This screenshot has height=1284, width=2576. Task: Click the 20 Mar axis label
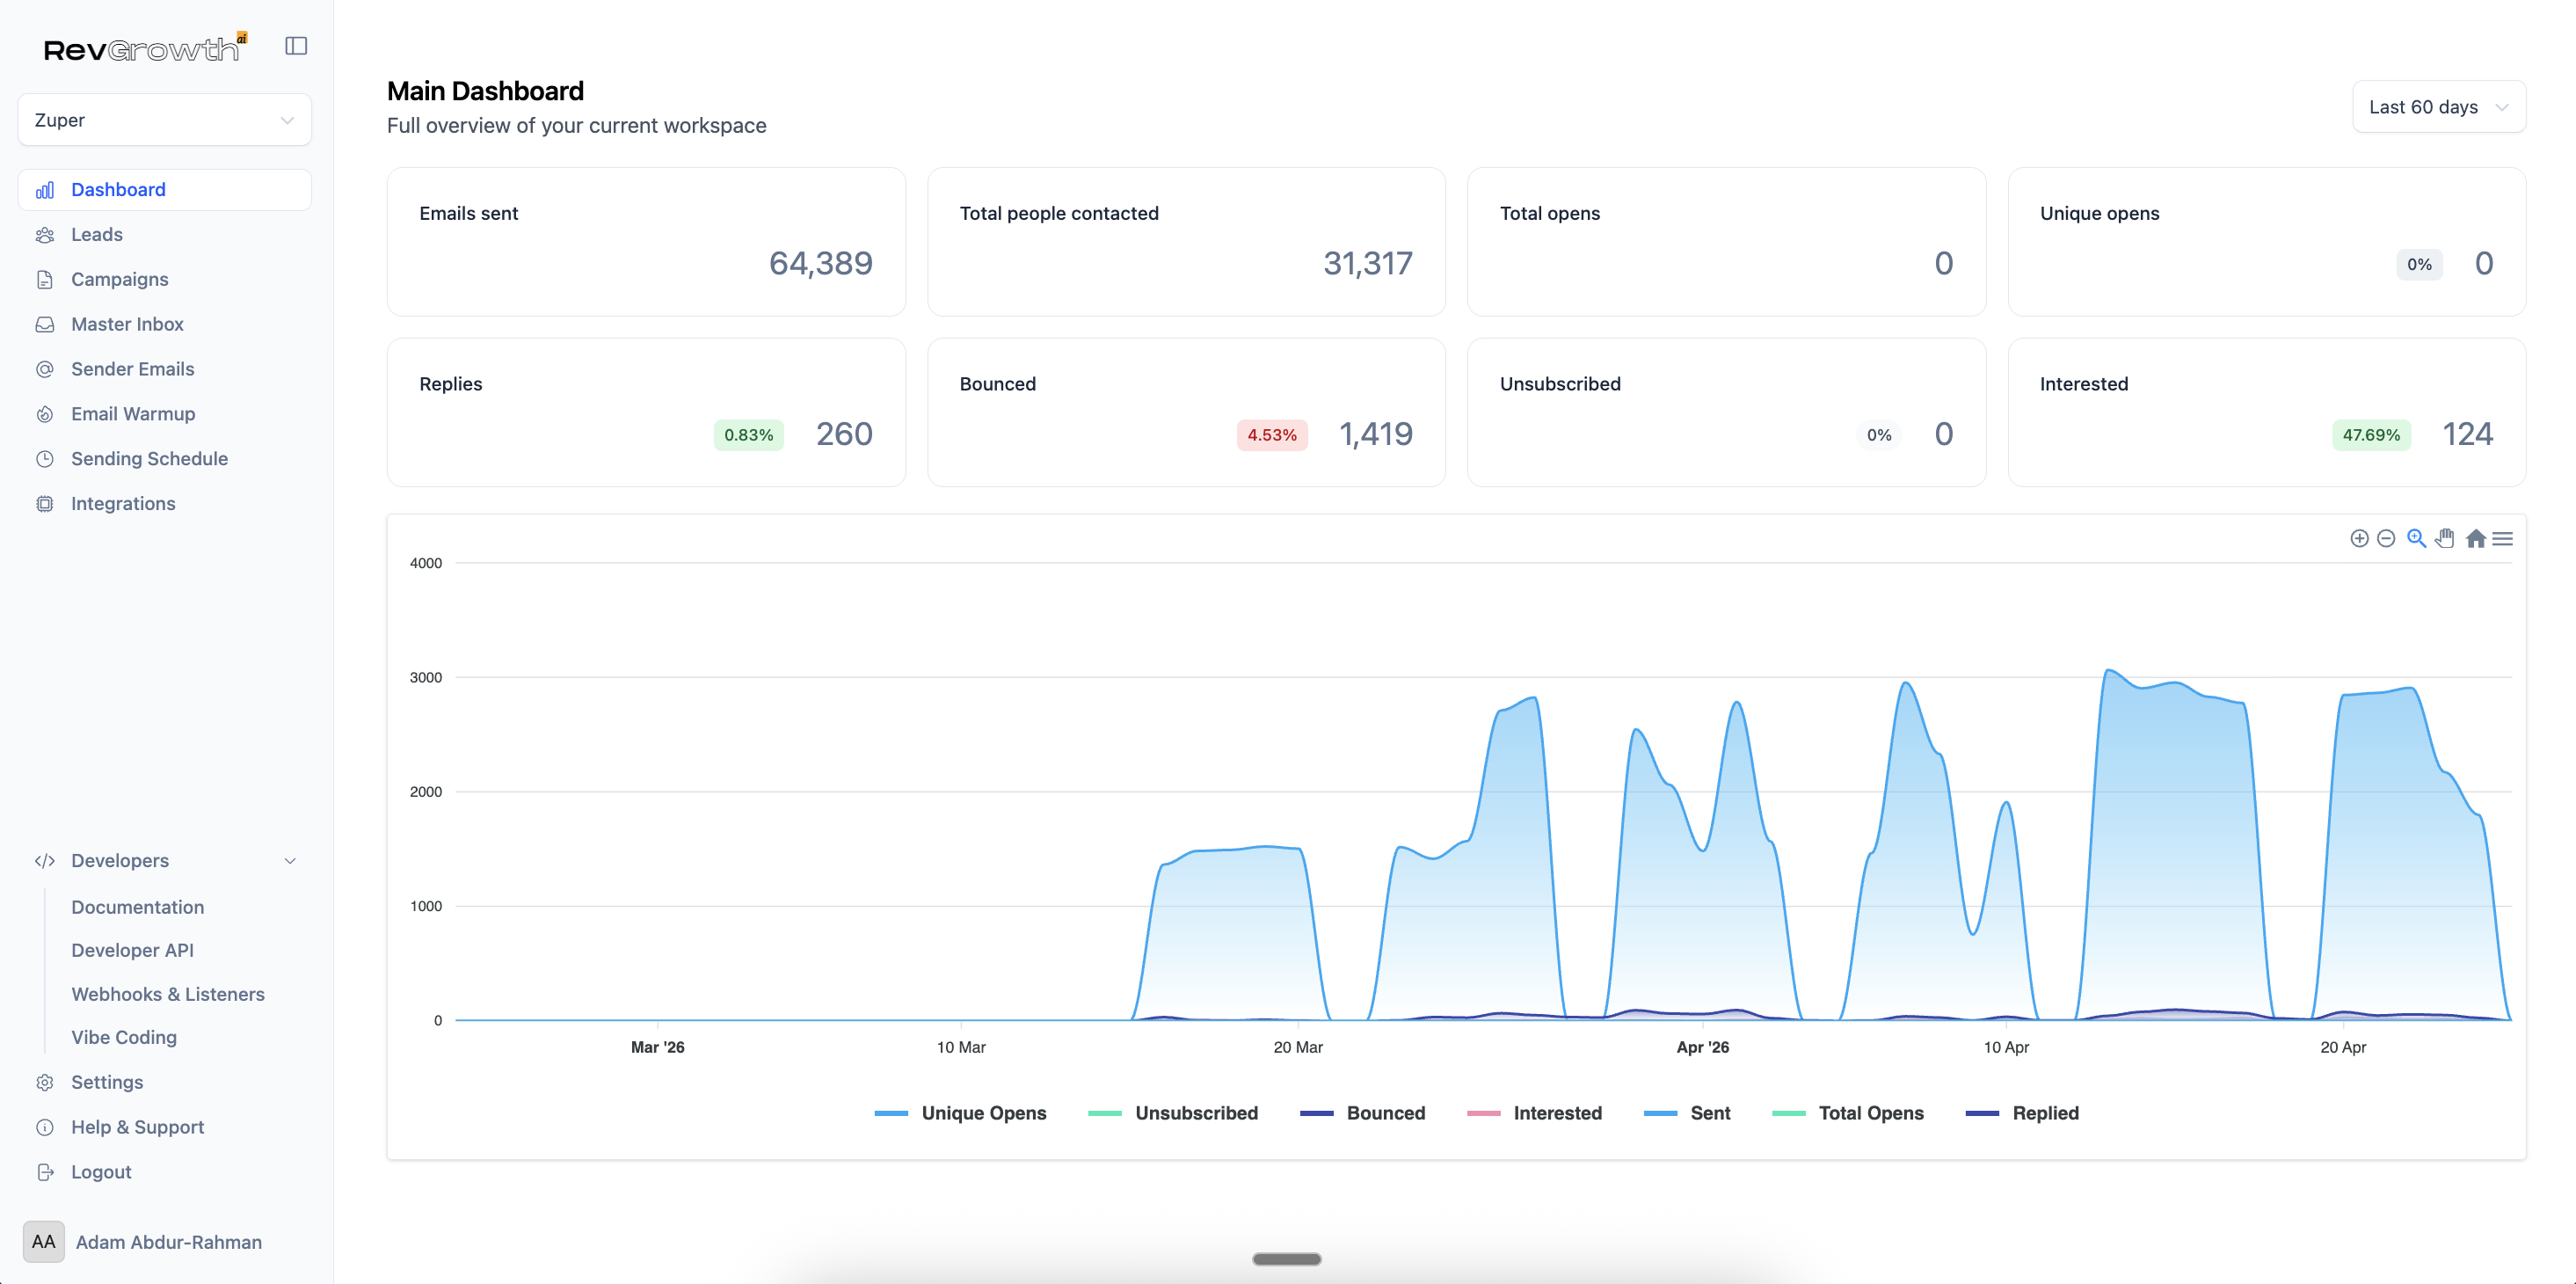(1298, 1047)
